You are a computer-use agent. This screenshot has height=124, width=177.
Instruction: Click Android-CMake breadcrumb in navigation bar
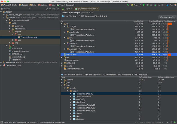tap(9, 5)
